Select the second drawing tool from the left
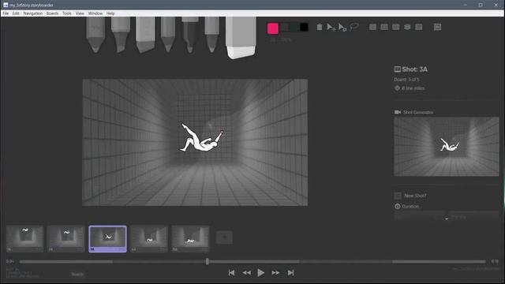Screen dimensions: 505x284 pos(121,35)
